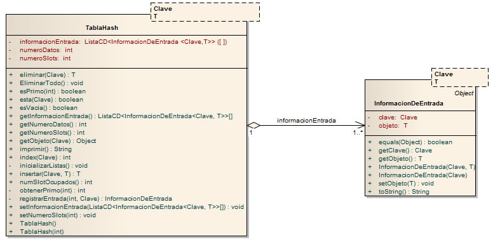Select the Object stereotype label in InformacionDeEntrada
The width and height of the screenshot is (500, 242).
click(464, 93)
